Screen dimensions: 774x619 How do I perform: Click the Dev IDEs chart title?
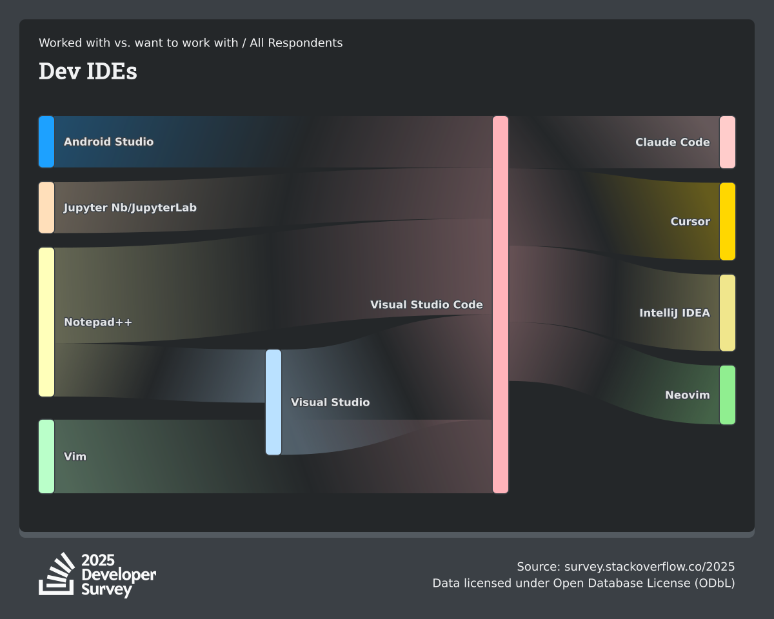click(x=88, y=72)
